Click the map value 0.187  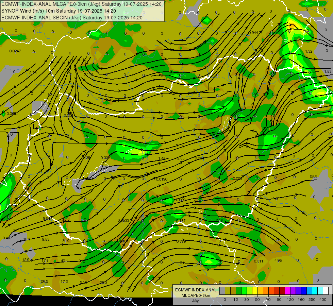(181, 221)
